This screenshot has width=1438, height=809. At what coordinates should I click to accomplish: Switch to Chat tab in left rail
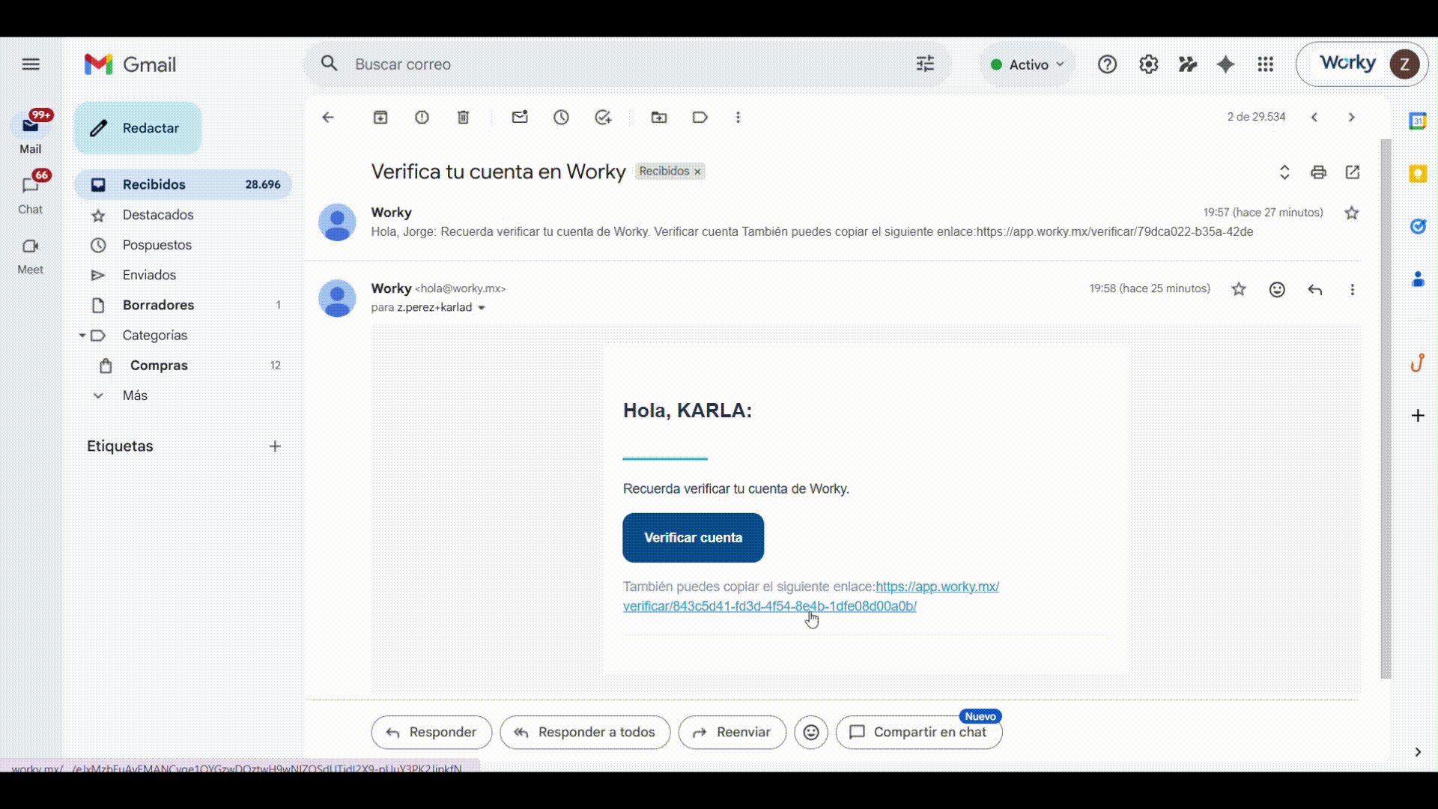[31, 193]
